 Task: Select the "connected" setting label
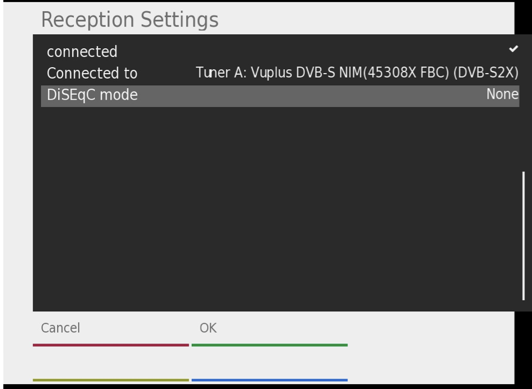(x=82, y=52)
